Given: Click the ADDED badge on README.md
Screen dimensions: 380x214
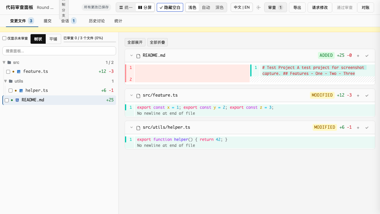Looking at the screenshot, I should [326, 56].
